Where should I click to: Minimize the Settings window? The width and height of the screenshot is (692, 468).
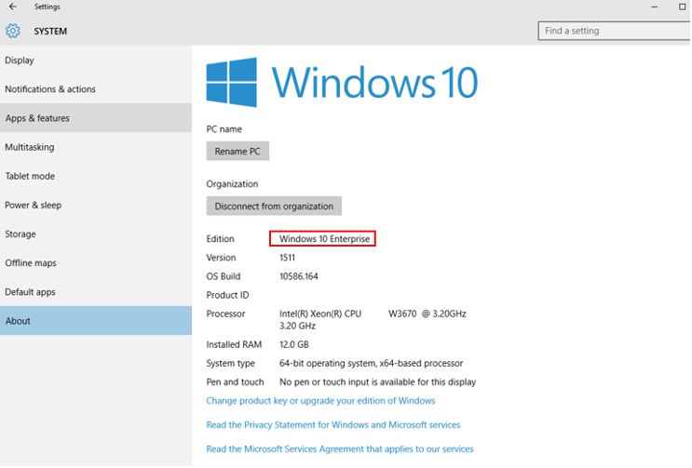tap(655, 7)
